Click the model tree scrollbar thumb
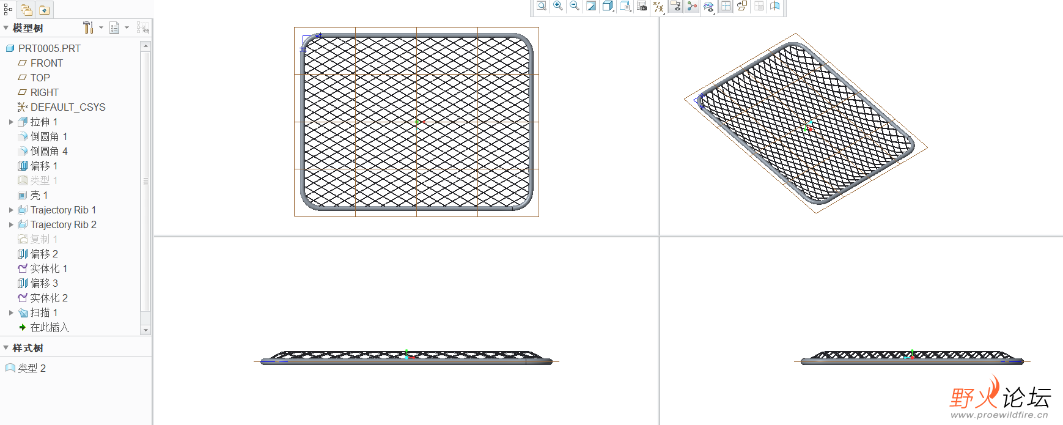Screen dimensions: 1063x425 (145, 181)
